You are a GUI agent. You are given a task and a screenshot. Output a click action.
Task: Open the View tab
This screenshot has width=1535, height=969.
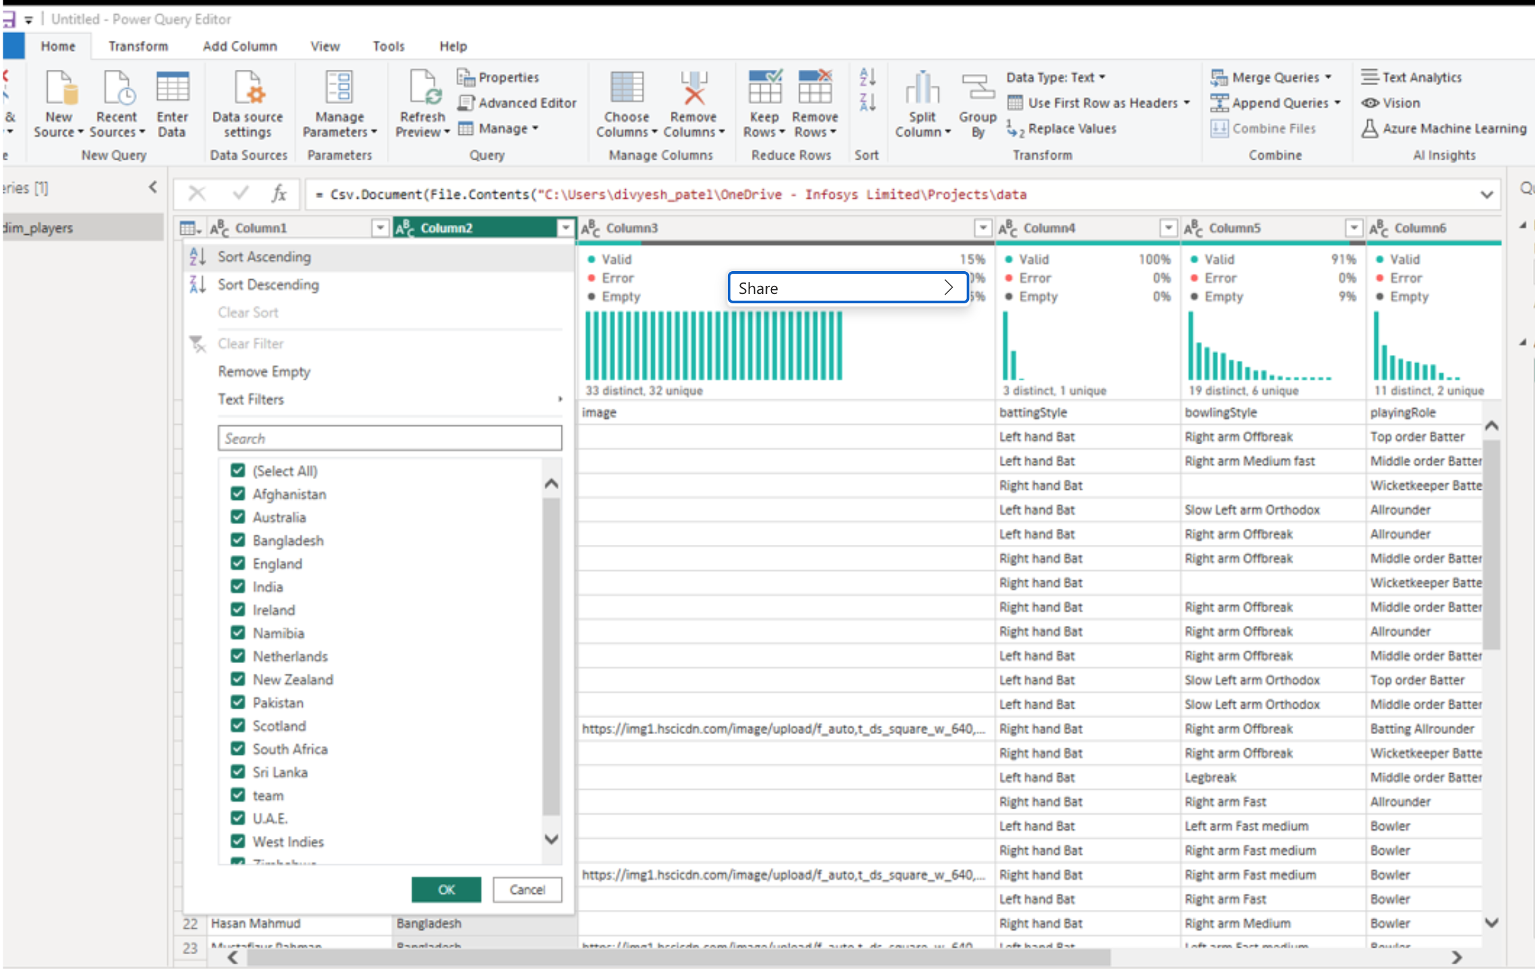coord(325,46)
